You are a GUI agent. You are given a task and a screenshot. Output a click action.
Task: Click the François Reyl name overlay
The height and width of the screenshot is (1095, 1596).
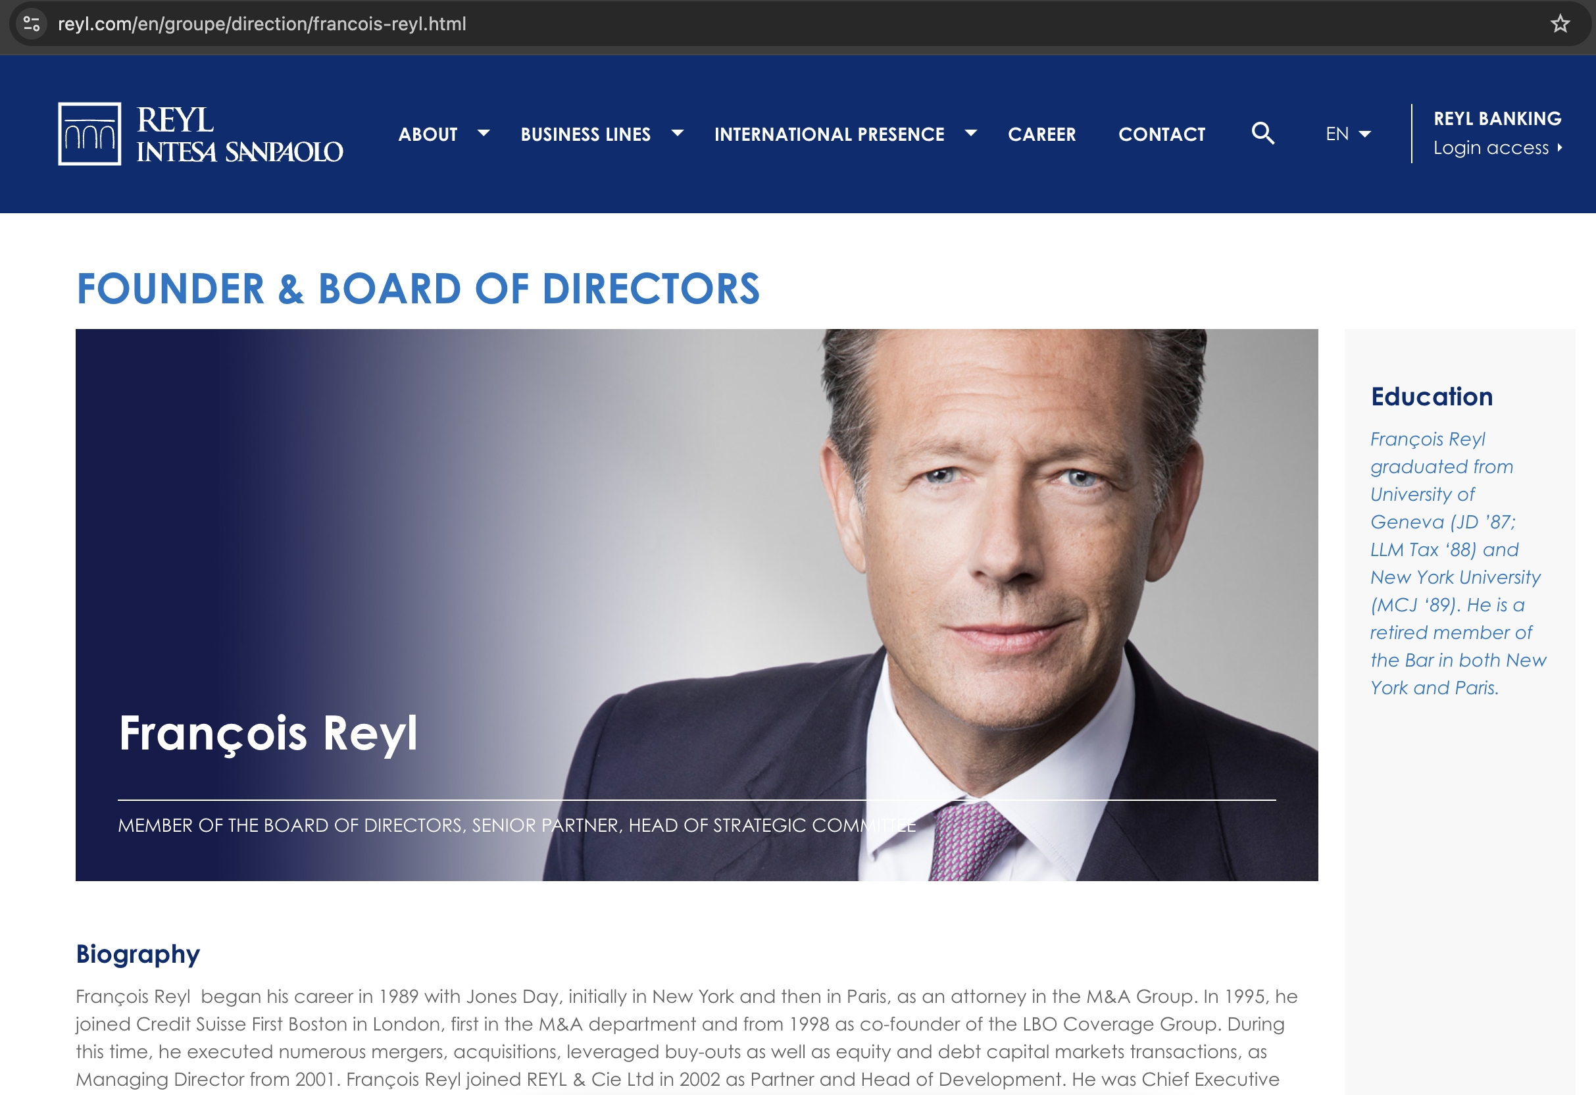268,734
